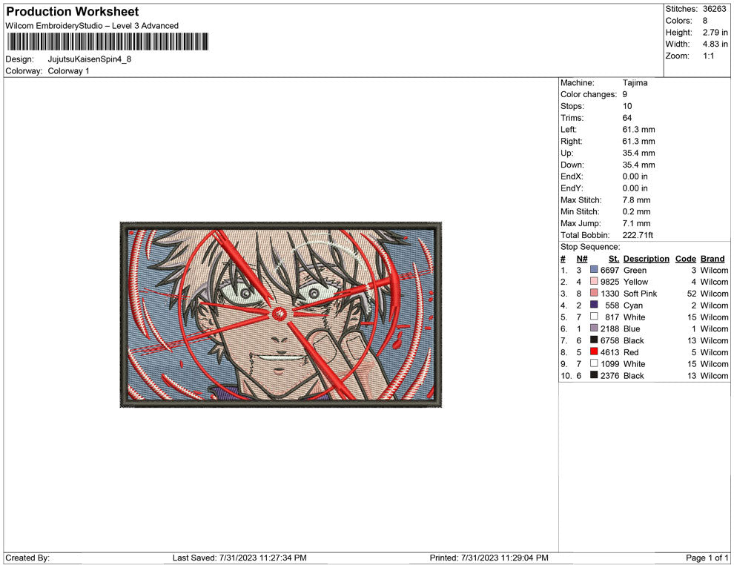Select the "Green" description text
The height and width of the screenshot is (565, 734).
[635, 270]
